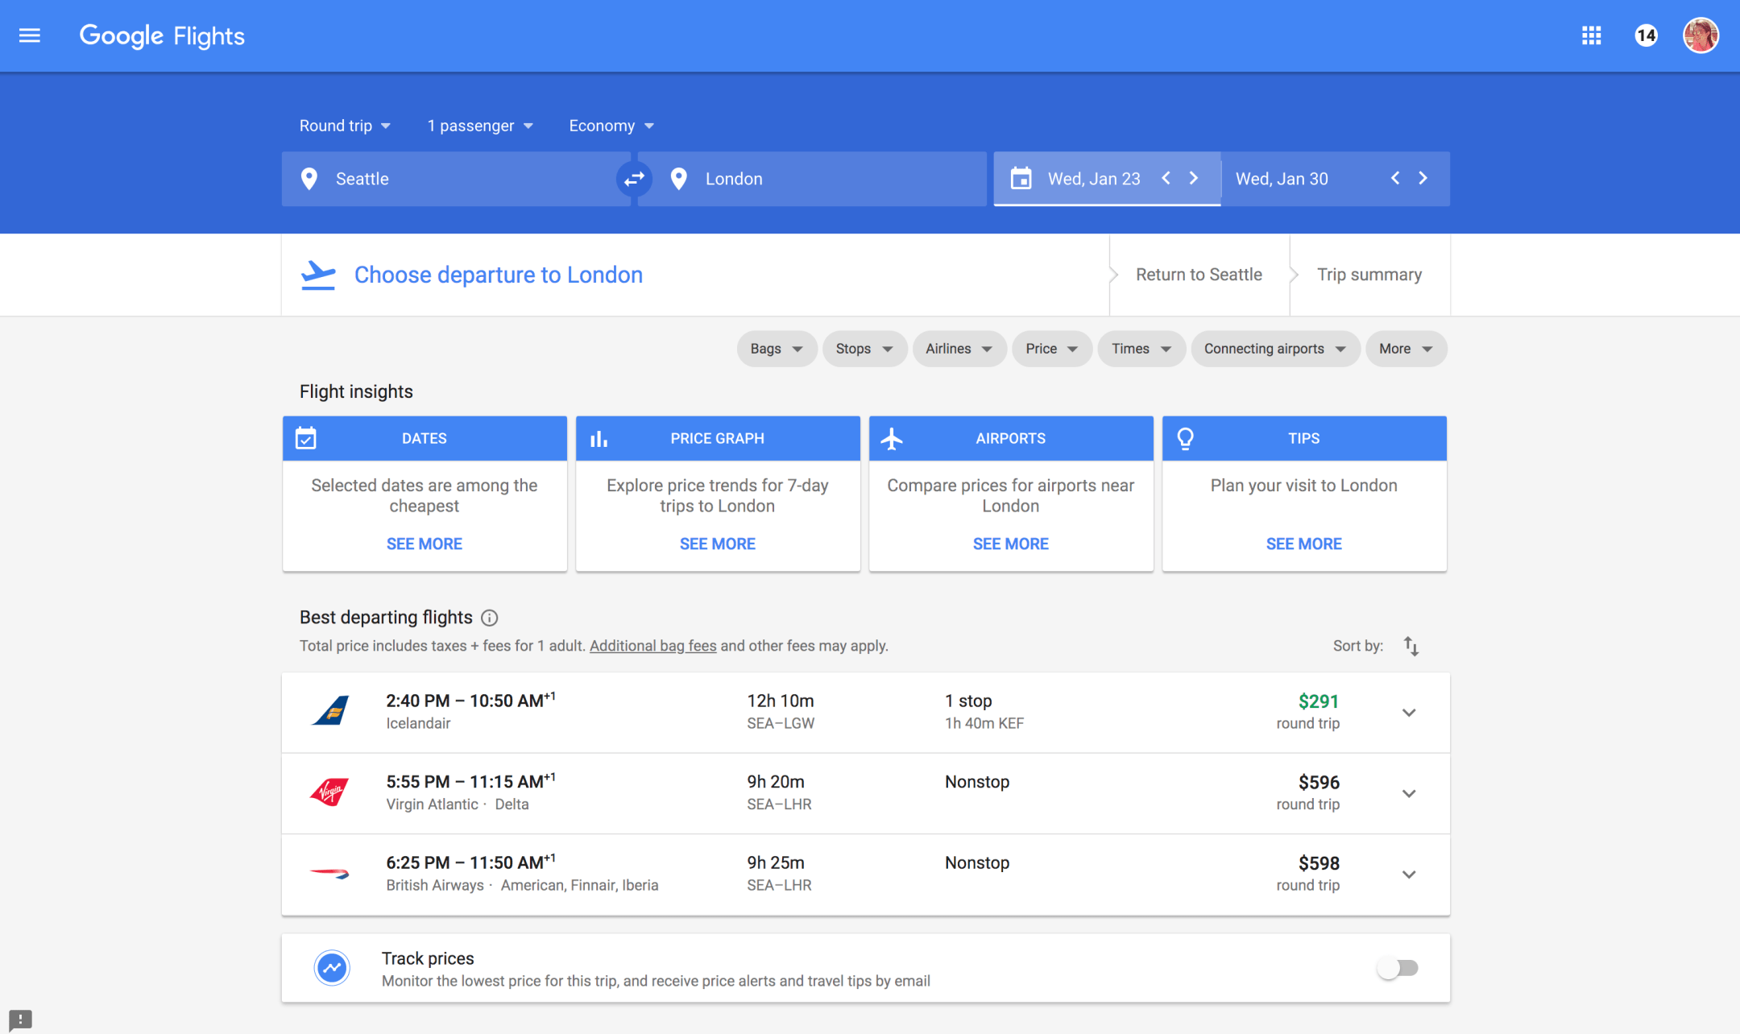The image size is (1740, 1034).
Task: Go to previous departure date
Action: point(1166,178)
